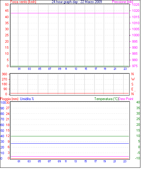Click hour 13 label under the wind graph
Screen dimensions: 141x169
click(76, 69)
